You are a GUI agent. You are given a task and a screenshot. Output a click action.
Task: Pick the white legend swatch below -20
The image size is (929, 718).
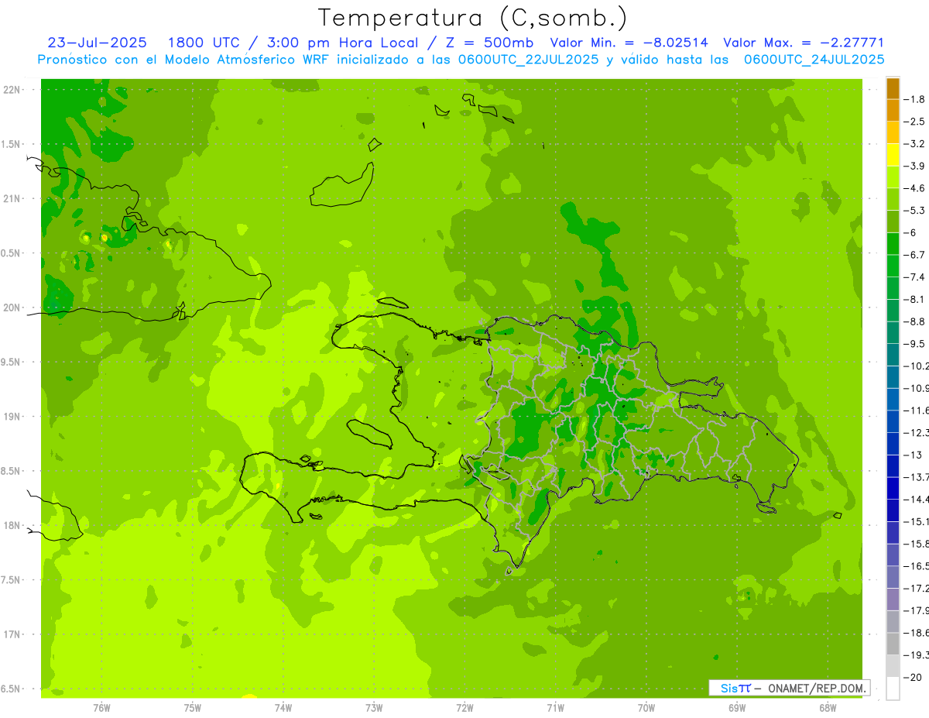[x=893, y=688]
